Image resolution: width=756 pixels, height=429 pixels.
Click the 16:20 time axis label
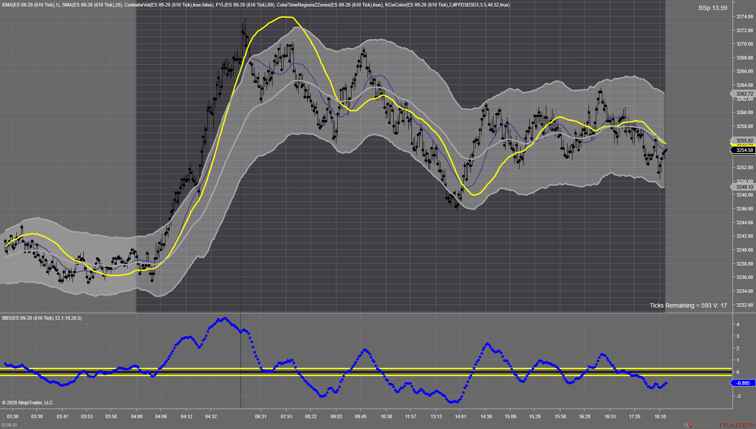585,417
